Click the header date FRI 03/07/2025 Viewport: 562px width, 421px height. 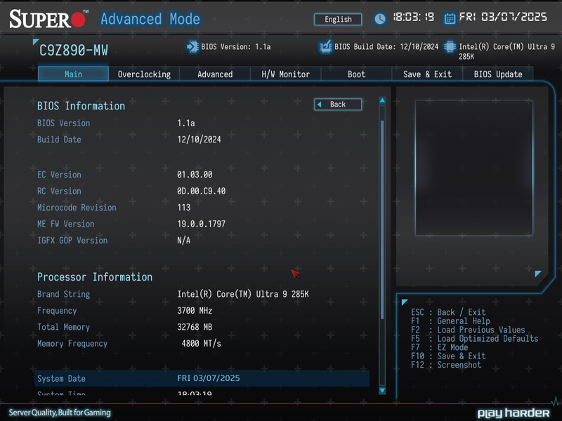(x=503, y=17)
